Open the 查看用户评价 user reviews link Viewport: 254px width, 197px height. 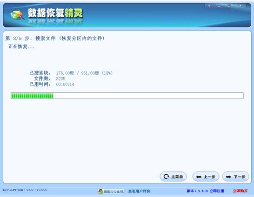[139, 191]
